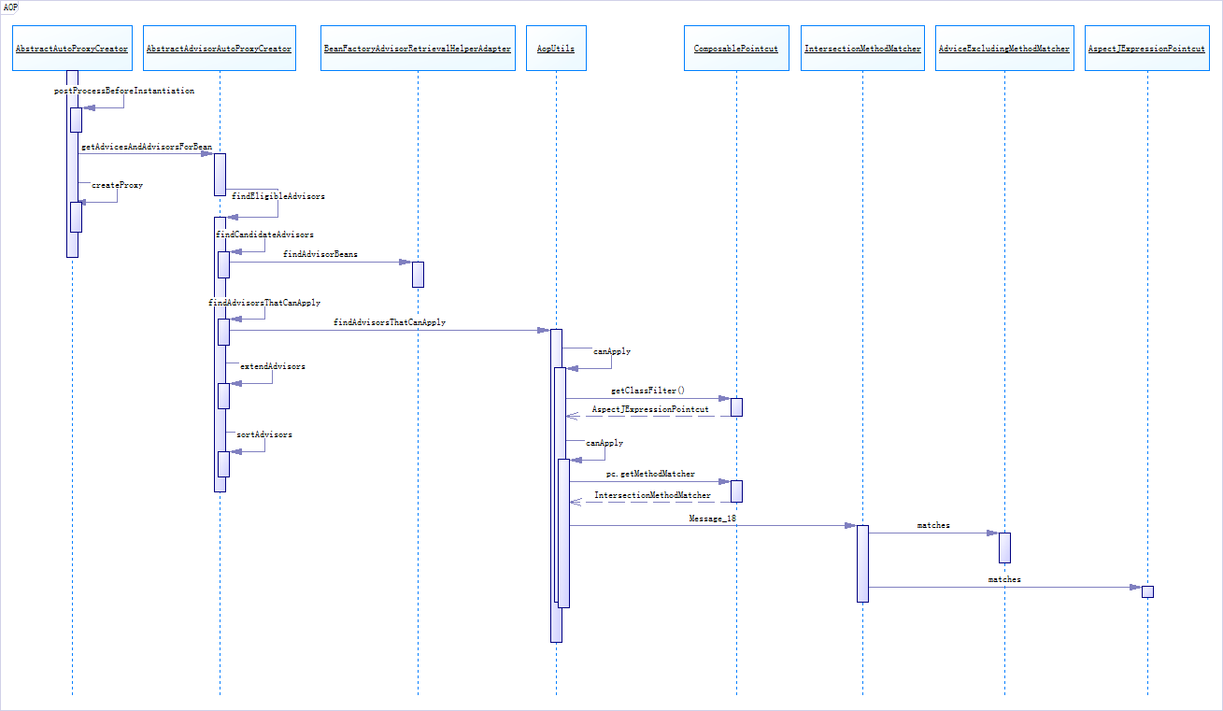Click the findAdvisorsThatCanApply self-call label on AbstractAdvisorAutoProxyCreator
Image resolution: width=1223 pixels, height=711 pixels.
264,303
